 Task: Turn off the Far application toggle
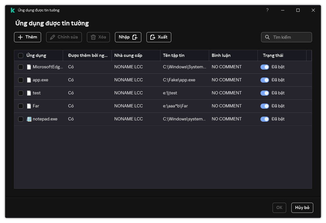(x=265, y=106)
